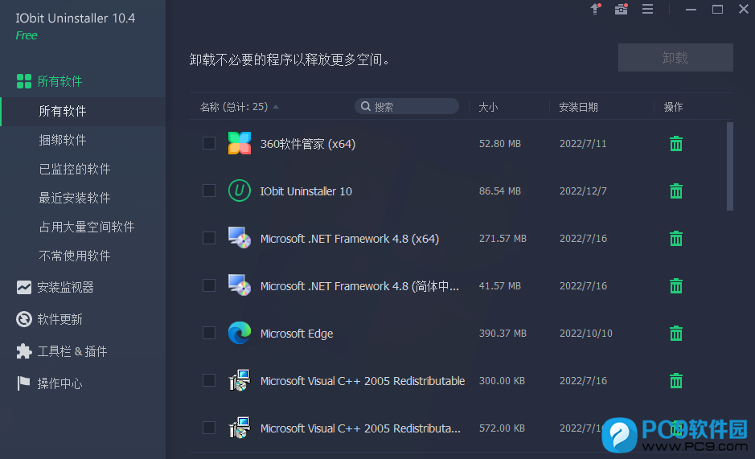Click IObit Uninstaller 10 program name

click(306, 191)
